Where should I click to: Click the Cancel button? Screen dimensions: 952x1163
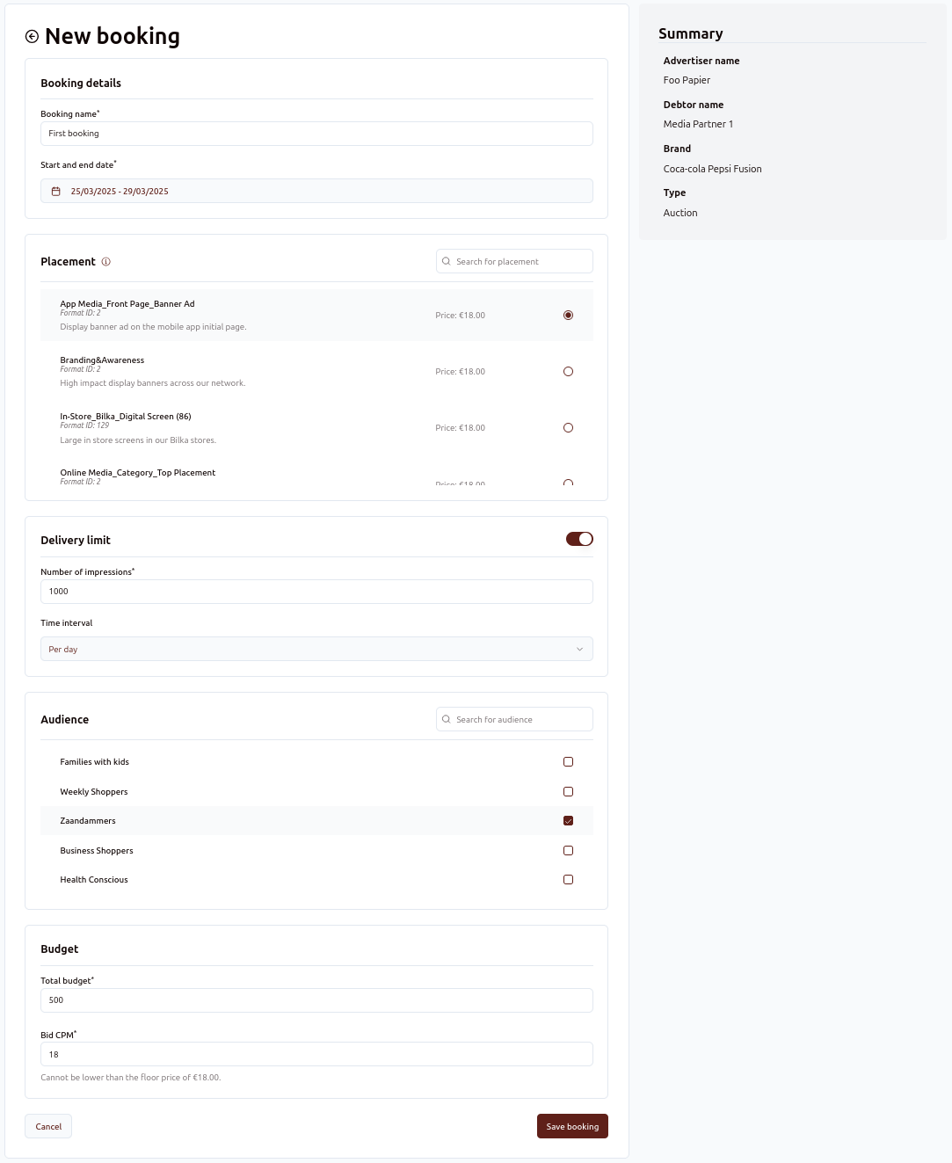pyautogui.click(x=48, y=1127)
